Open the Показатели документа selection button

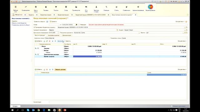[x=139, y=33]
